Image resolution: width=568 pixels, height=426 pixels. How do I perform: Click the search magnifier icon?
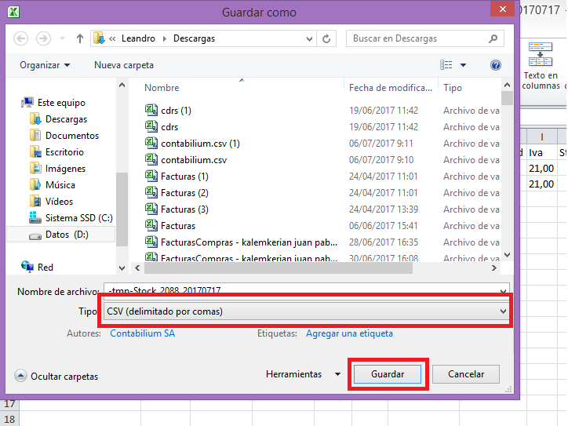click(493, 38)
